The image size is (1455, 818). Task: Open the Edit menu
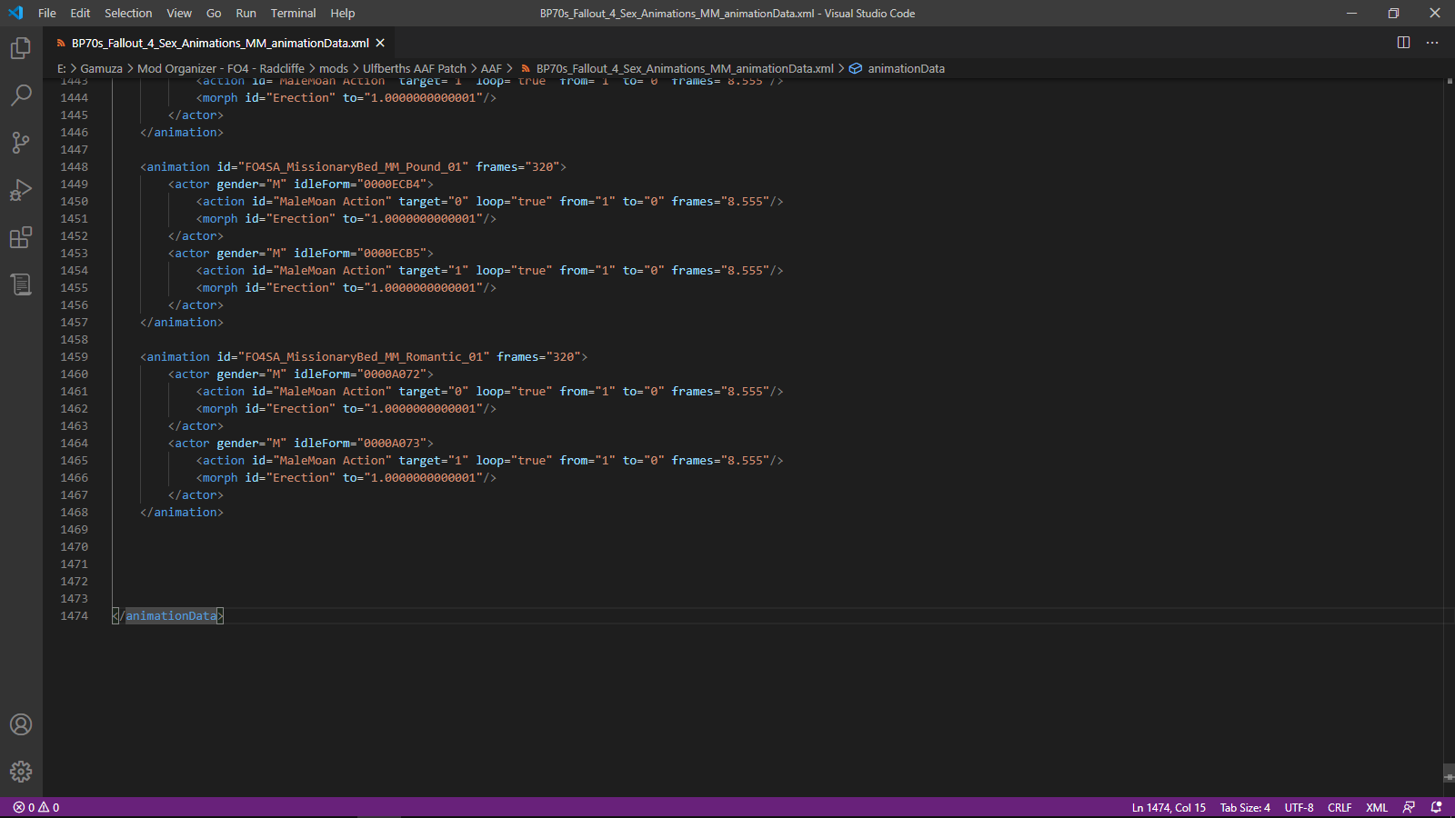[x=80, y=13]
